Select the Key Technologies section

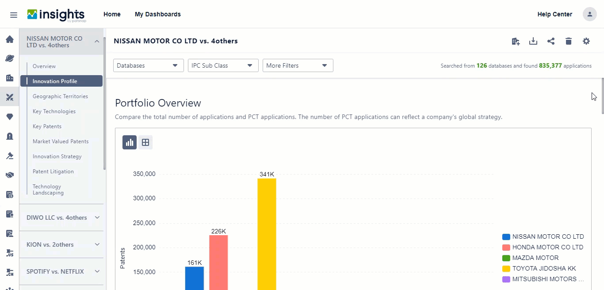coord(54,111)
